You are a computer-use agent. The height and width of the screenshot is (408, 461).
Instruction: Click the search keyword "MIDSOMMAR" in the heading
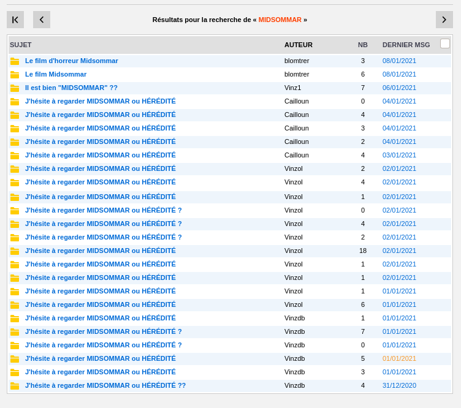coord(280,20)
